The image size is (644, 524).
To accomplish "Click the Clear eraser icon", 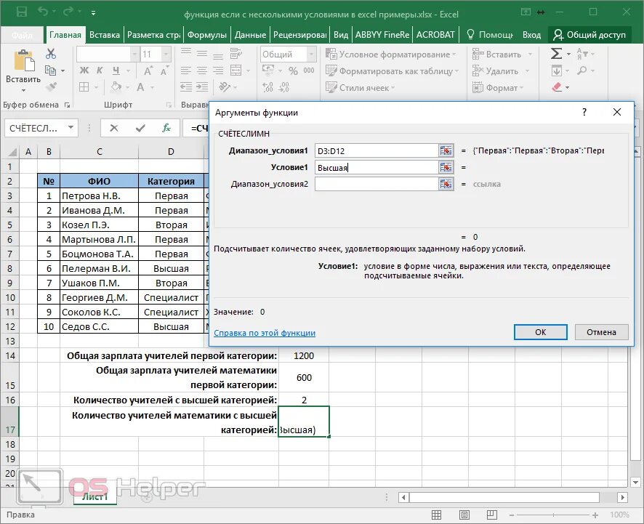I will pos(557,87).
